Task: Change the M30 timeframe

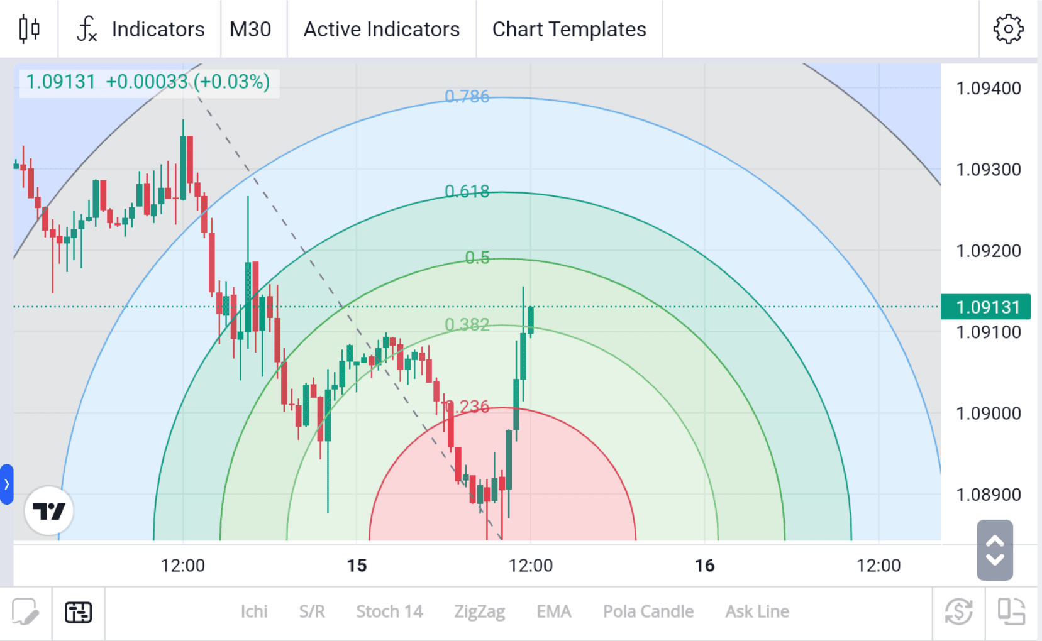Action: pyautogui.click(x=251, y=29)
